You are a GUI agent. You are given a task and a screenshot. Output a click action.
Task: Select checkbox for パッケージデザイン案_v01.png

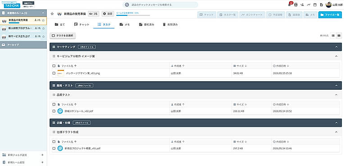pos(54,73)
